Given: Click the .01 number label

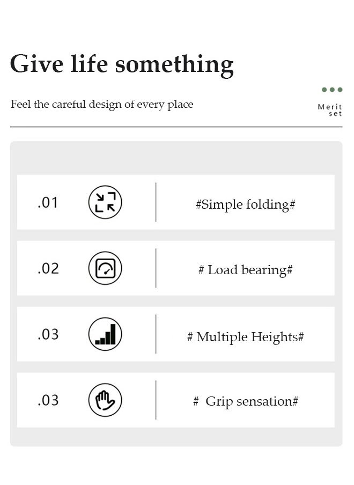Looking at the screenshot, I should click(48, 203).
